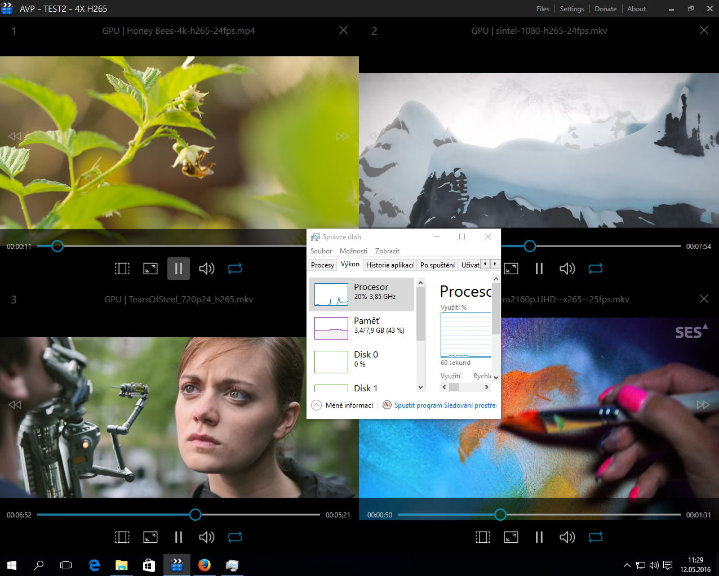This screenshot has width=719, height=576.
Task: Open system volume control in the tray
Action: pos(654,565)
